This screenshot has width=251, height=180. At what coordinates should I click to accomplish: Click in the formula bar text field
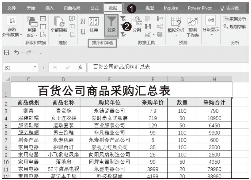tap(165, 67)
